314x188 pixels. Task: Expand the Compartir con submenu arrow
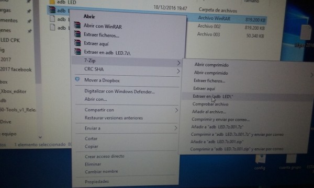click(176, 110)
